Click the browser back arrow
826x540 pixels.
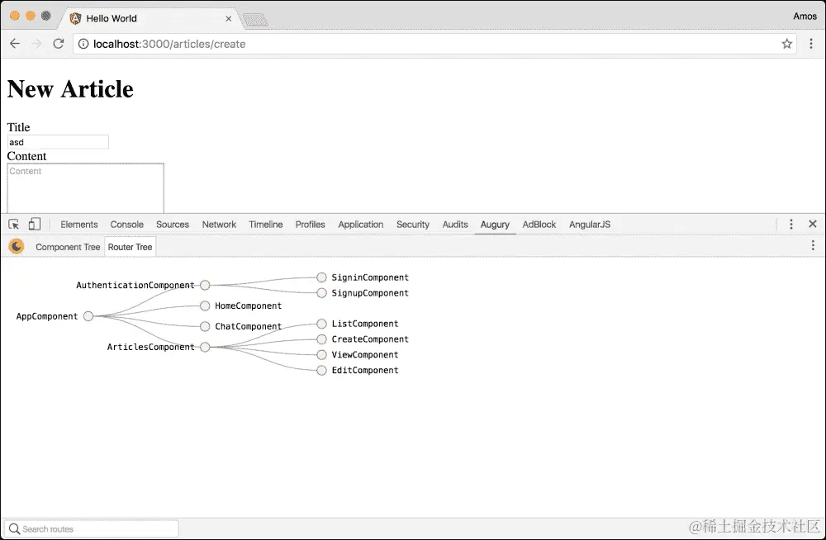[x=15, y=44]
